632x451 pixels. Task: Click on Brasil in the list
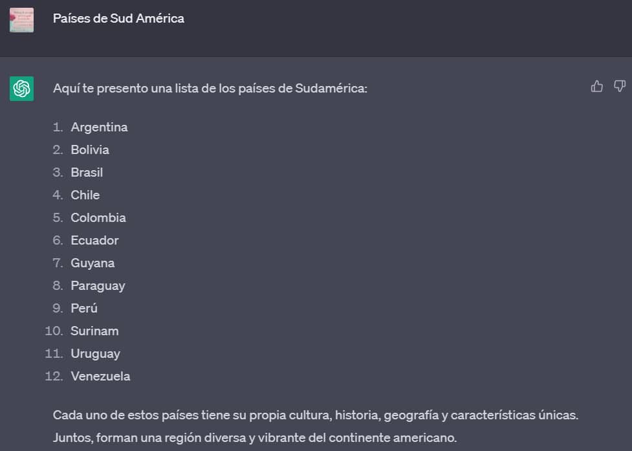87,172
